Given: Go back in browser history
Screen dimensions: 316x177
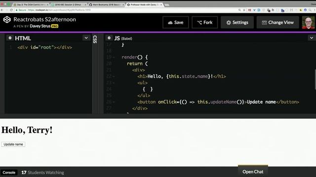Looking at the screenshot, I should [2, 10].
